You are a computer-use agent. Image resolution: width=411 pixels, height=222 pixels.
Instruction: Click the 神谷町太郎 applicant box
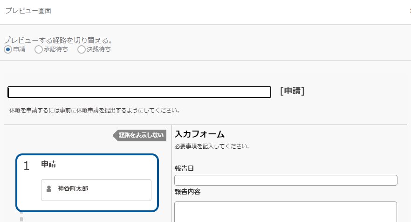(x=96, y=190)
